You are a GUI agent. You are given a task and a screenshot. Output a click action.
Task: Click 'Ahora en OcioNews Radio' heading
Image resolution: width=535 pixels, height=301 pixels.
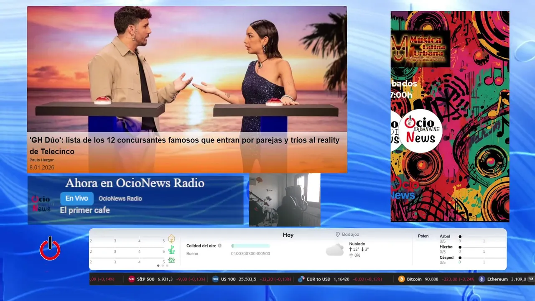click(x=135, y=183)
